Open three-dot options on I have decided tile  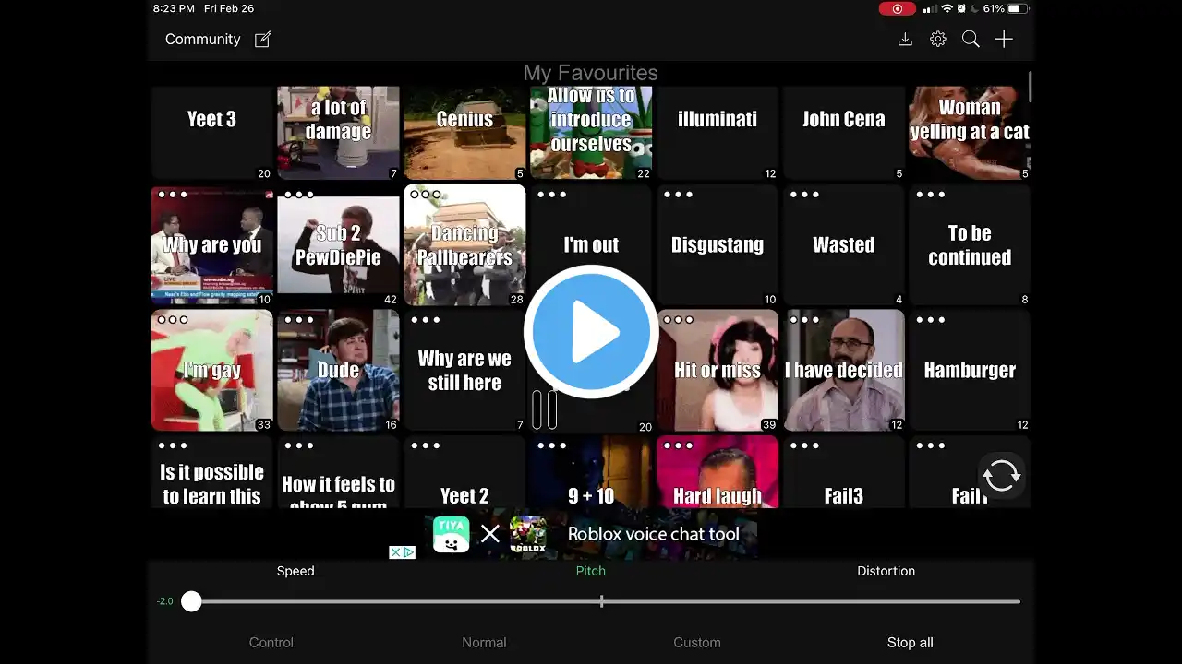tap(804, 320)
